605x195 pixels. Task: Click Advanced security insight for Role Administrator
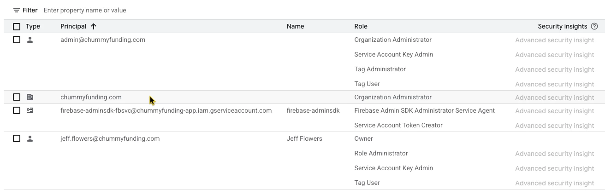(x=554, y=154)
